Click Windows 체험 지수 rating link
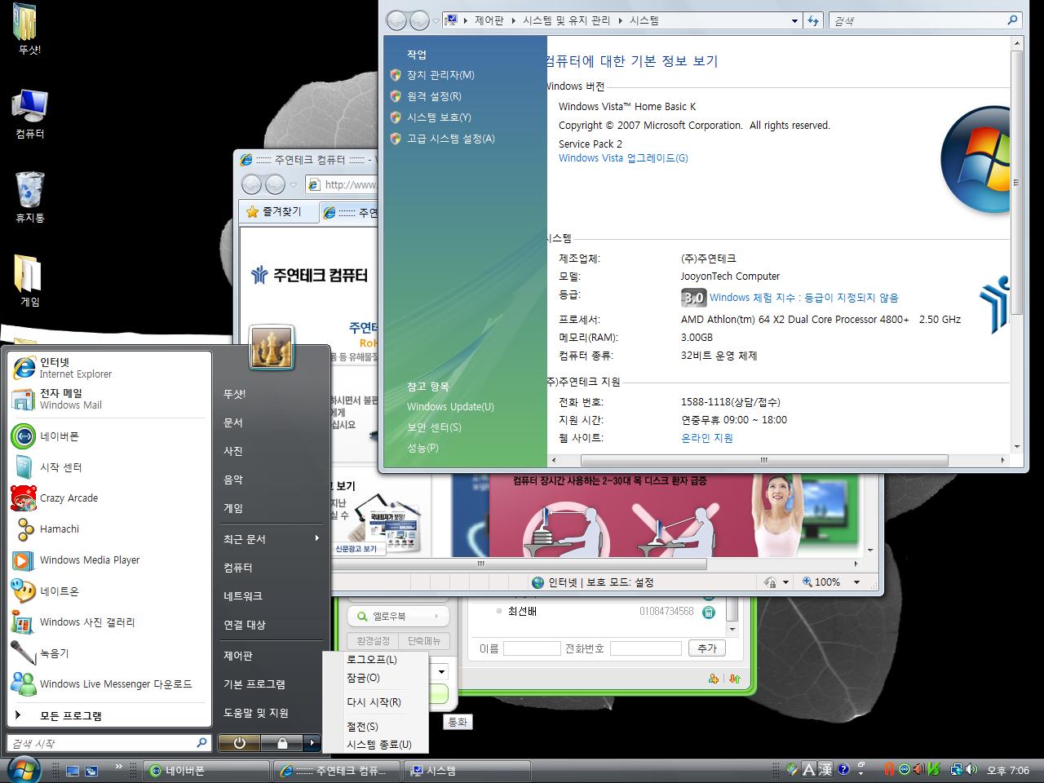This screenshot has height=783, width=1044. pyautogui.click(x=804, y=298)
